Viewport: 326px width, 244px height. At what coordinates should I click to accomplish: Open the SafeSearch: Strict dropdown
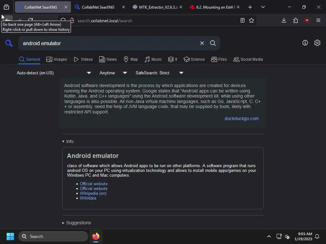pyautogui.click(x=159, y=73)
